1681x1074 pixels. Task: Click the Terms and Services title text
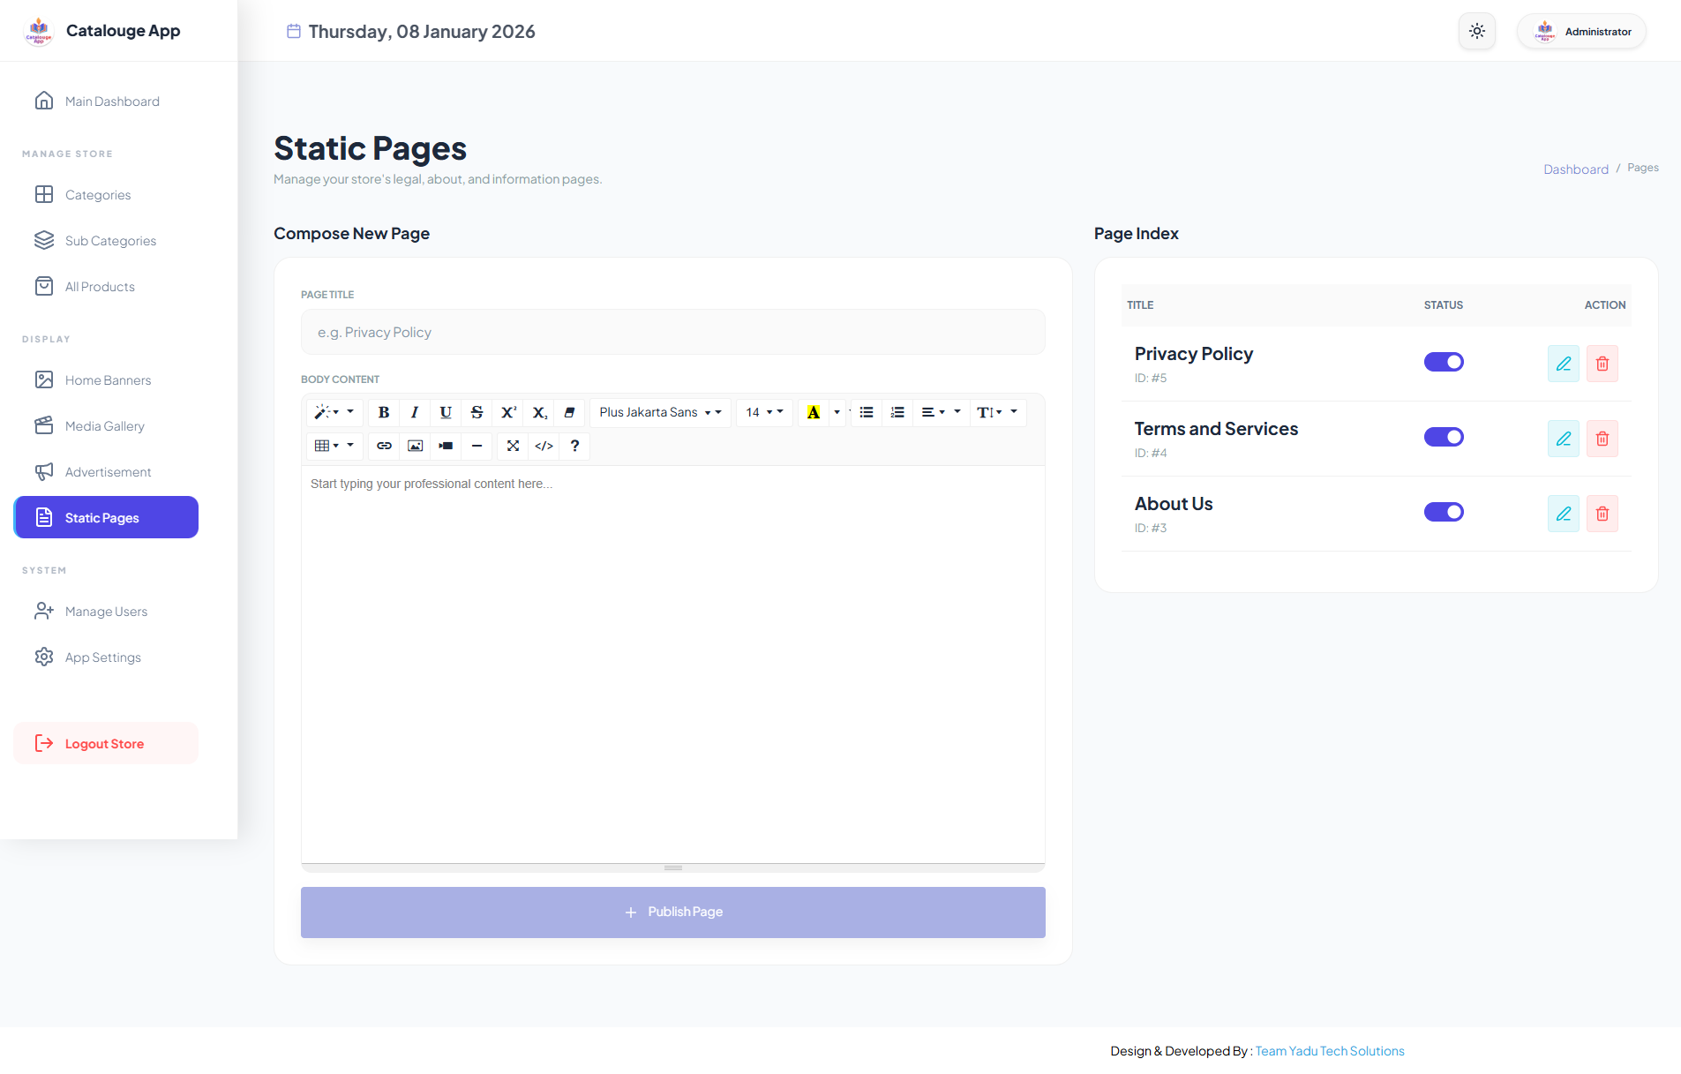point(1216,429)
